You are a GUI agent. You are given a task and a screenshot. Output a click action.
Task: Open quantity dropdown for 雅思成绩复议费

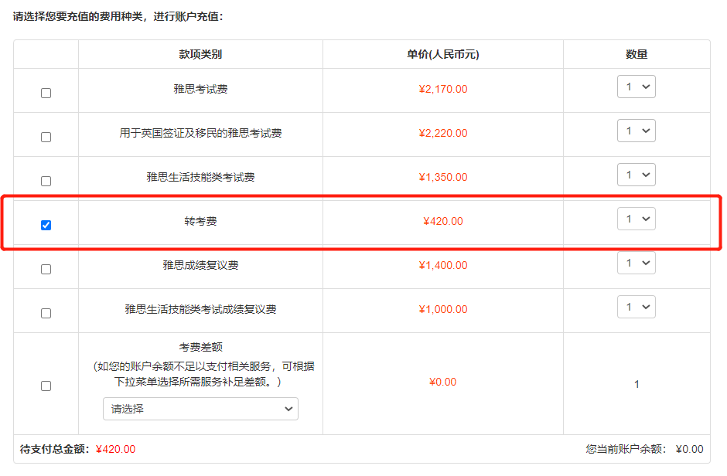click(636, 262)
